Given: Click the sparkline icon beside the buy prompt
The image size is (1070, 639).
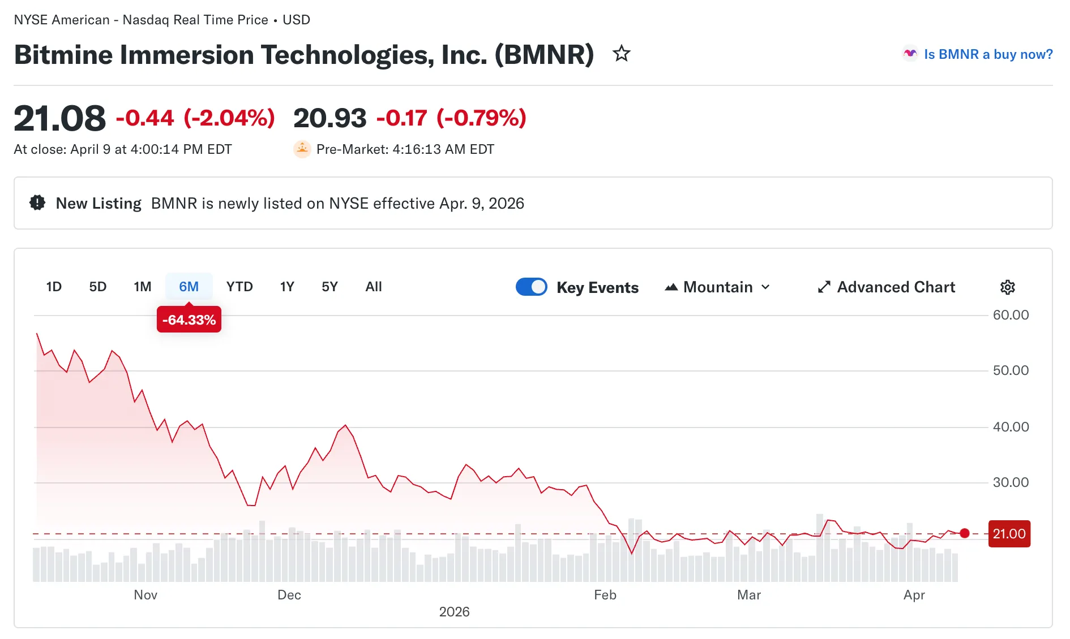Looking at the screenshot, I should [909, 54].
